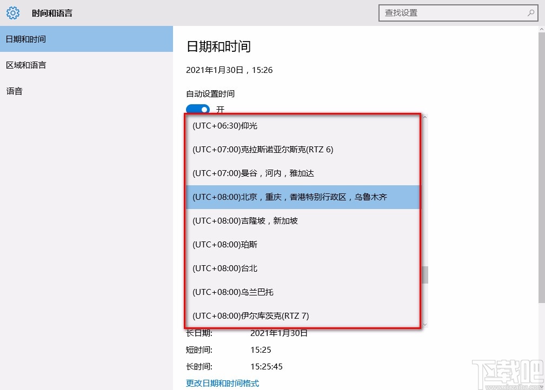This screenshot has height=390, width=545.
Task: Choose the (UTC+08:00)台北 time zone
Action: pyautogui.click(x=225, y=268)
